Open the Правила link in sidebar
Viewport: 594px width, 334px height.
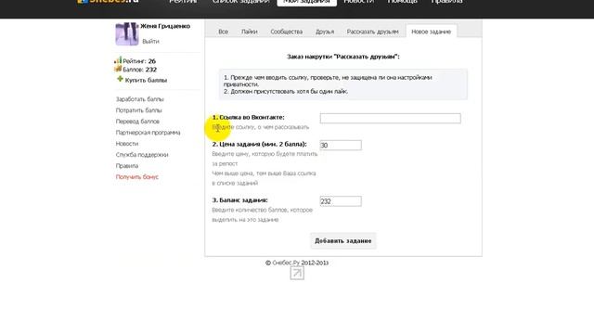[x=127, y=166]
